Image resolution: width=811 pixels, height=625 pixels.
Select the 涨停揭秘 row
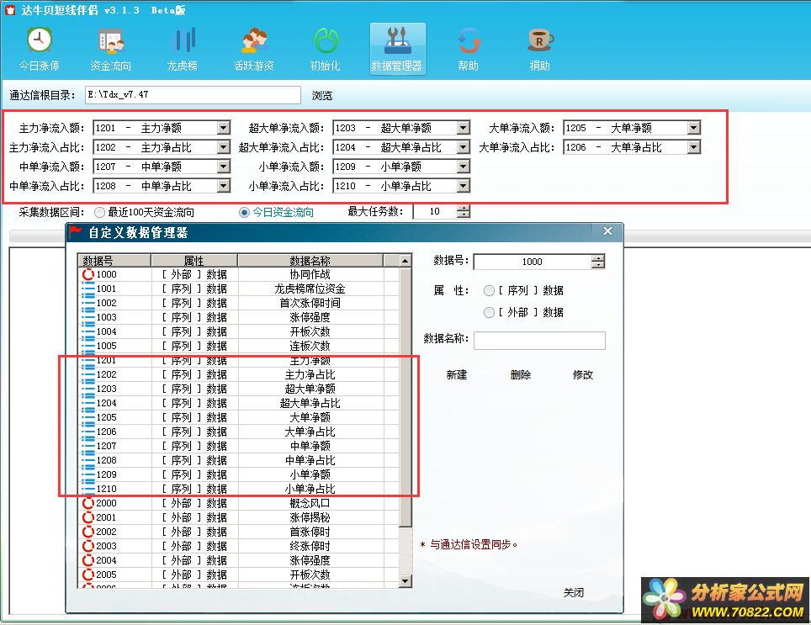pyautogui.click(x=238, y=517)
